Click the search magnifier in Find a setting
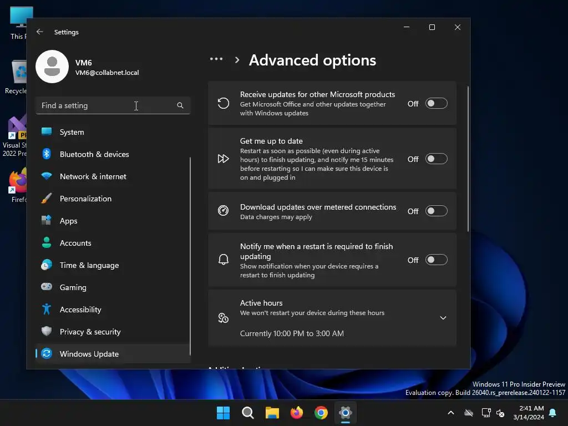 coord(180,105)
